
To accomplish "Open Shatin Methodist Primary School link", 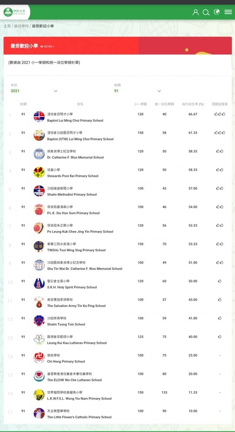I will pos(72,195).
